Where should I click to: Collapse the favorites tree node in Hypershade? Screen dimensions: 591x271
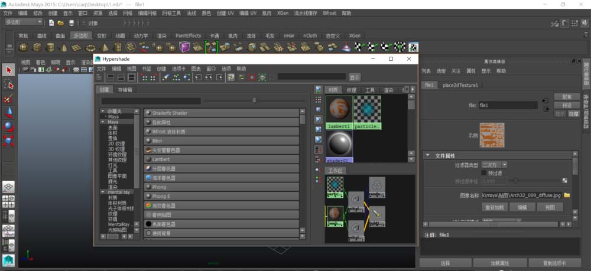[x=103, y=112]
